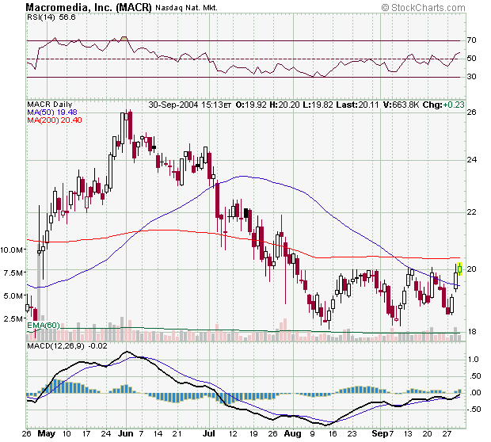491x442 pixels.
Task: Click the 'Nasdaq Nat. Mkt.' exchange label
Action: [186, 7]
